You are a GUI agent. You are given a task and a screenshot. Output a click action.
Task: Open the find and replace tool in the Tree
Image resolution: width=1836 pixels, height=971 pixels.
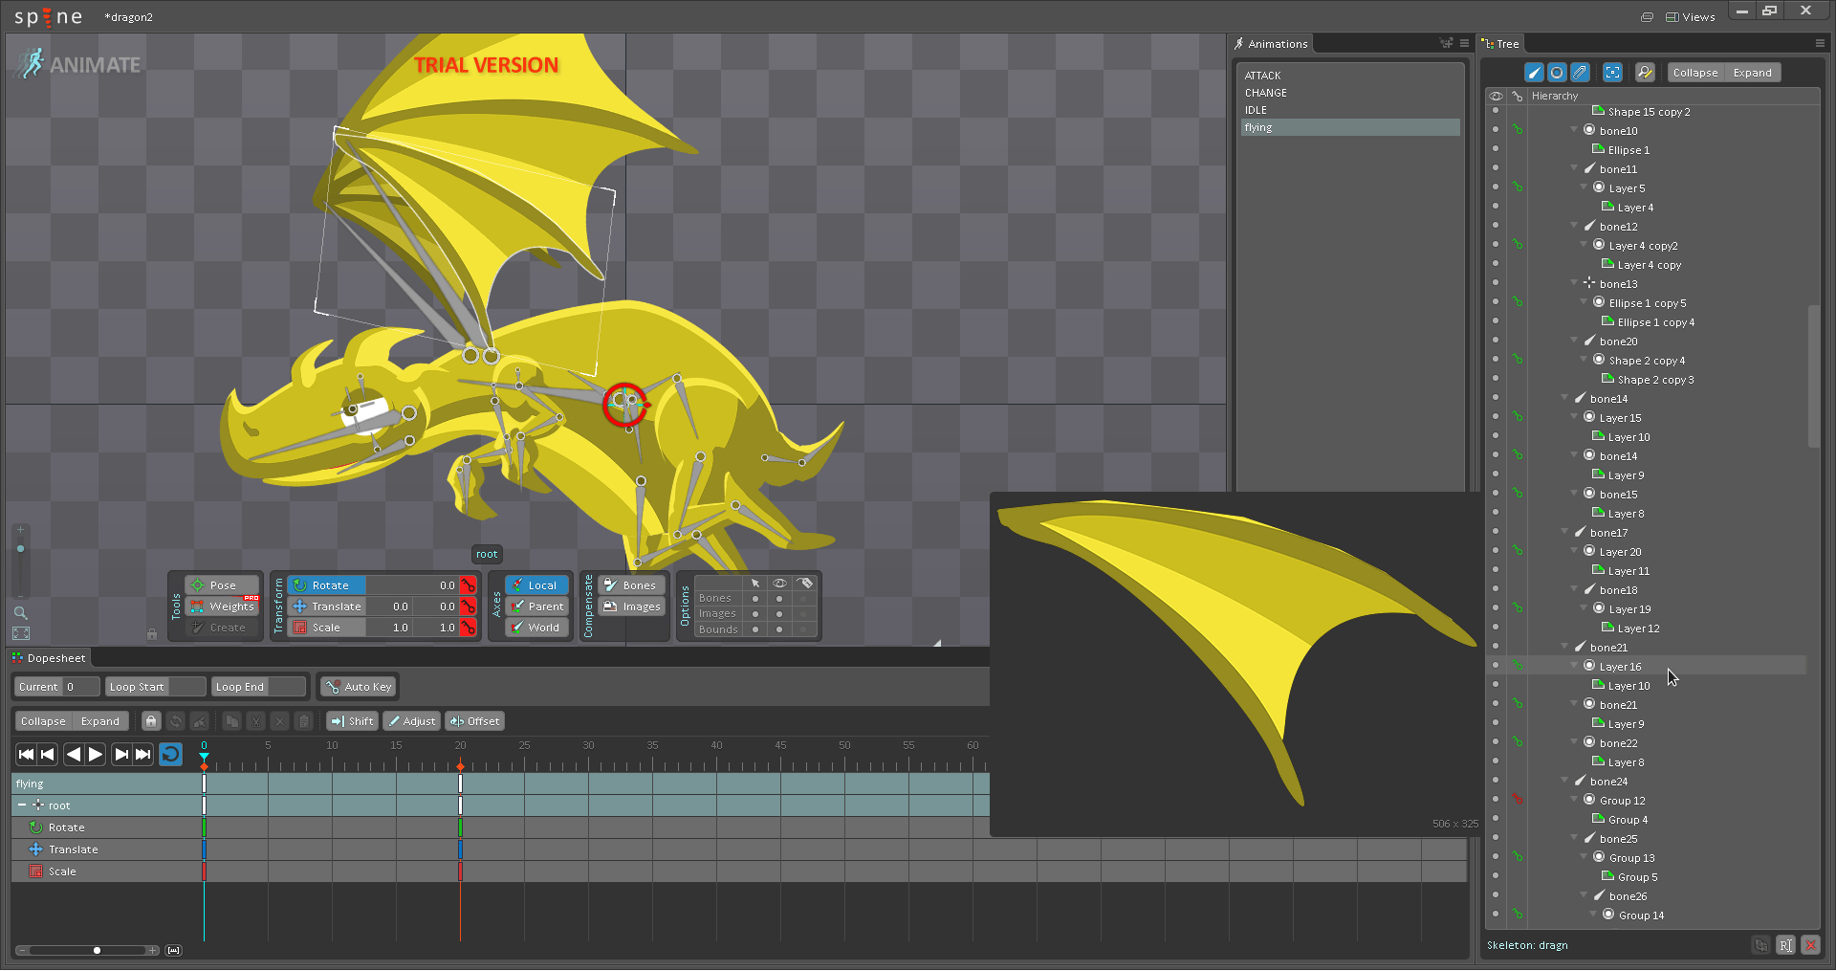pyautogui.click(x=1645, y=73)
